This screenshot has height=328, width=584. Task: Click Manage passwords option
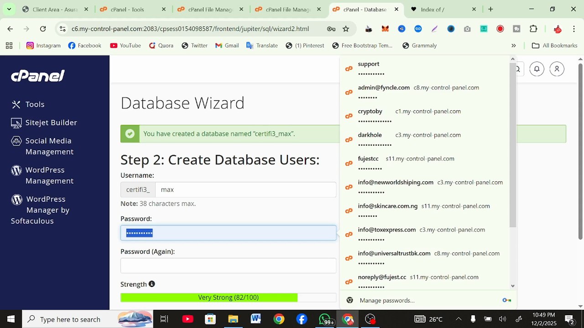click(x=428, y=300)
